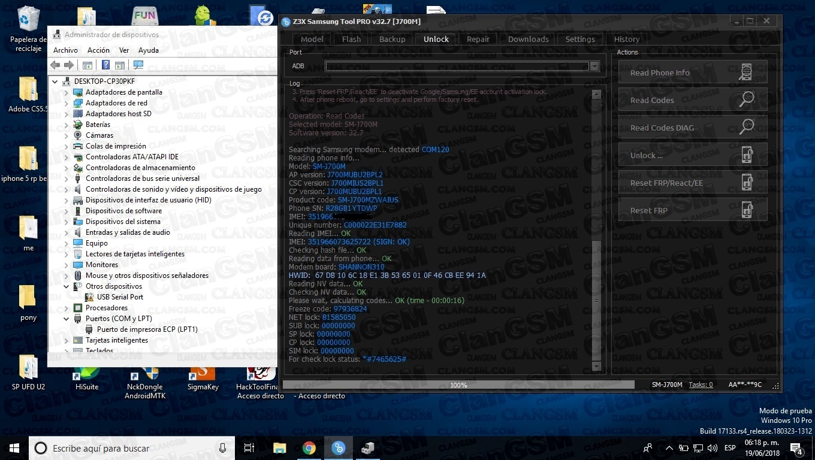This screenshot has width=815, height=460.
Task: Open the Windows Start menu
Action: click(x=14, y=448)
